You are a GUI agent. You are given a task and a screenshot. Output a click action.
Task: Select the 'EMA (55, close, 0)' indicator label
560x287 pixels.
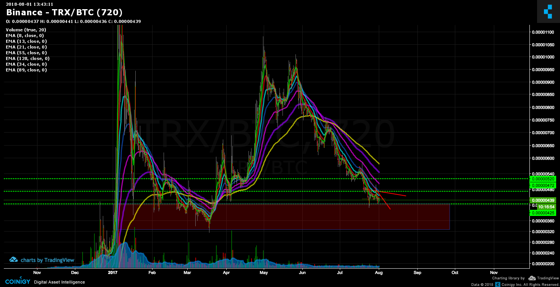pos(26,53)
